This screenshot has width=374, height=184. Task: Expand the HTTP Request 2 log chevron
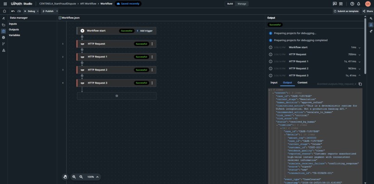[x=360, y=69]
